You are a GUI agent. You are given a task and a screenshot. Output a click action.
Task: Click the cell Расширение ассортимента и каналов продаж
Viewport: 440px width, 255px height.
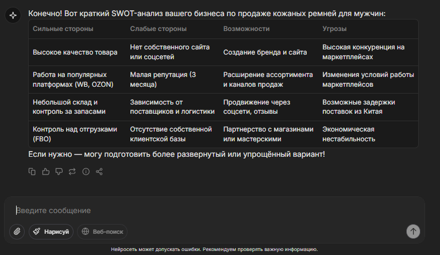[268, 79]
